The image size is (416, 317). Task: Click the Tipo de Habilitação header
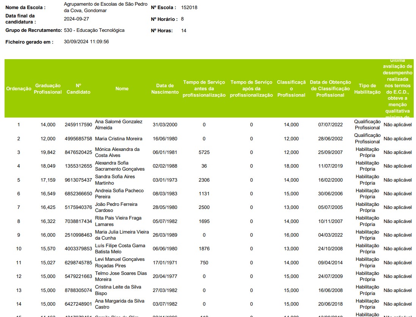pyautogui.click(x=367, y=89)
